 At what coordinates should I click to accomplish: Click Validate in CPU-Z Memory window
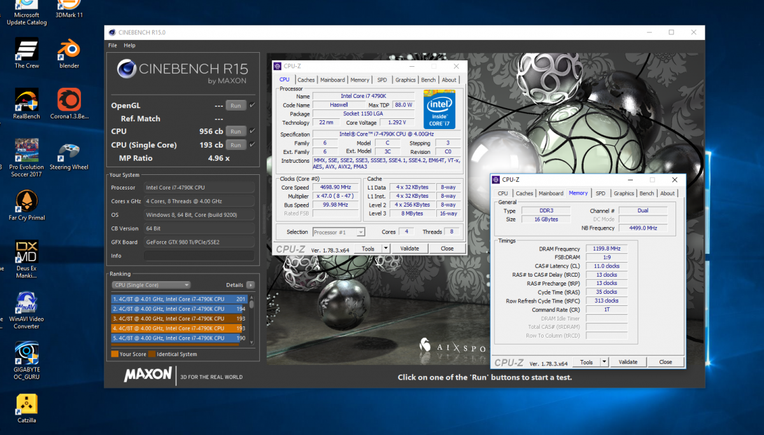click(x=628, y=362)
